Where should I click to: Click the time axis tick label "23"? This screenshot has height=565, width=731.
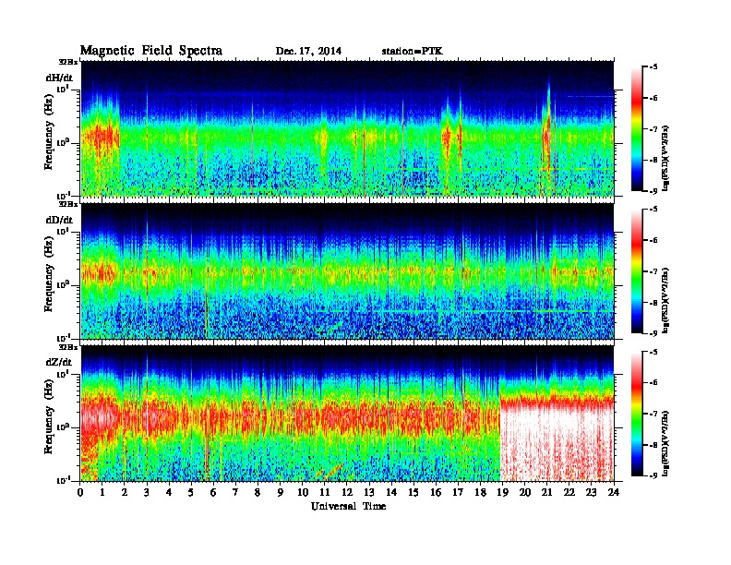coord(591,493)
